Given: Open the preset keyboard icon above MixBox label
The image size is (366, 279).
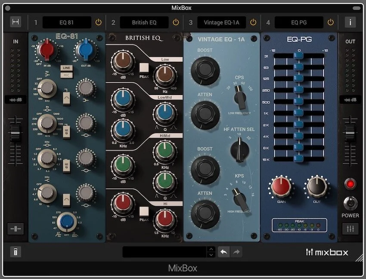Looking at the screenshot, I should point(16,251).
